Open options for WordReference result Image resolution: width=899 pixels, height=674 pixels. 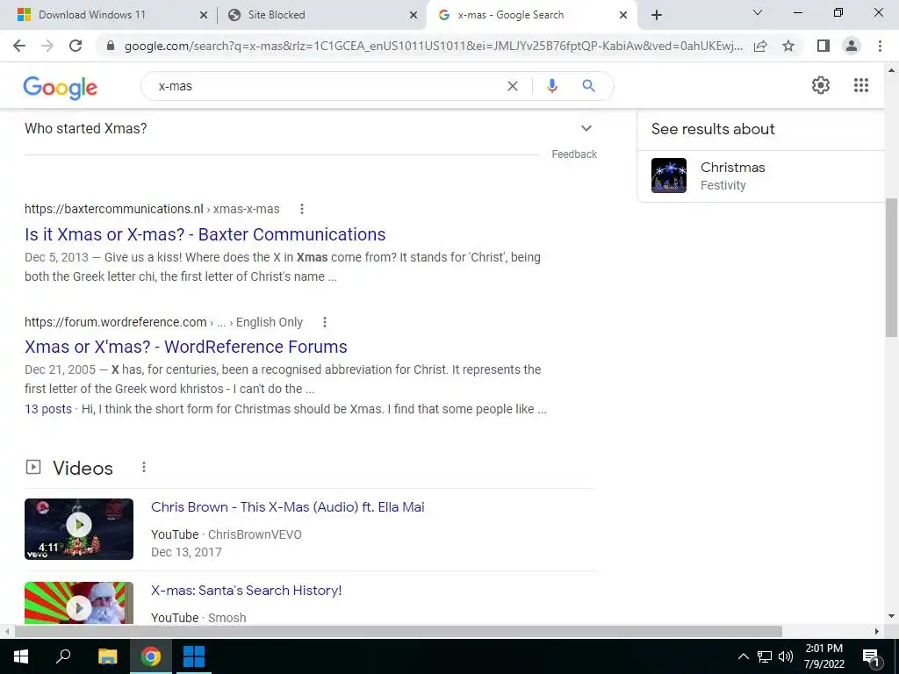coord(325,322)
